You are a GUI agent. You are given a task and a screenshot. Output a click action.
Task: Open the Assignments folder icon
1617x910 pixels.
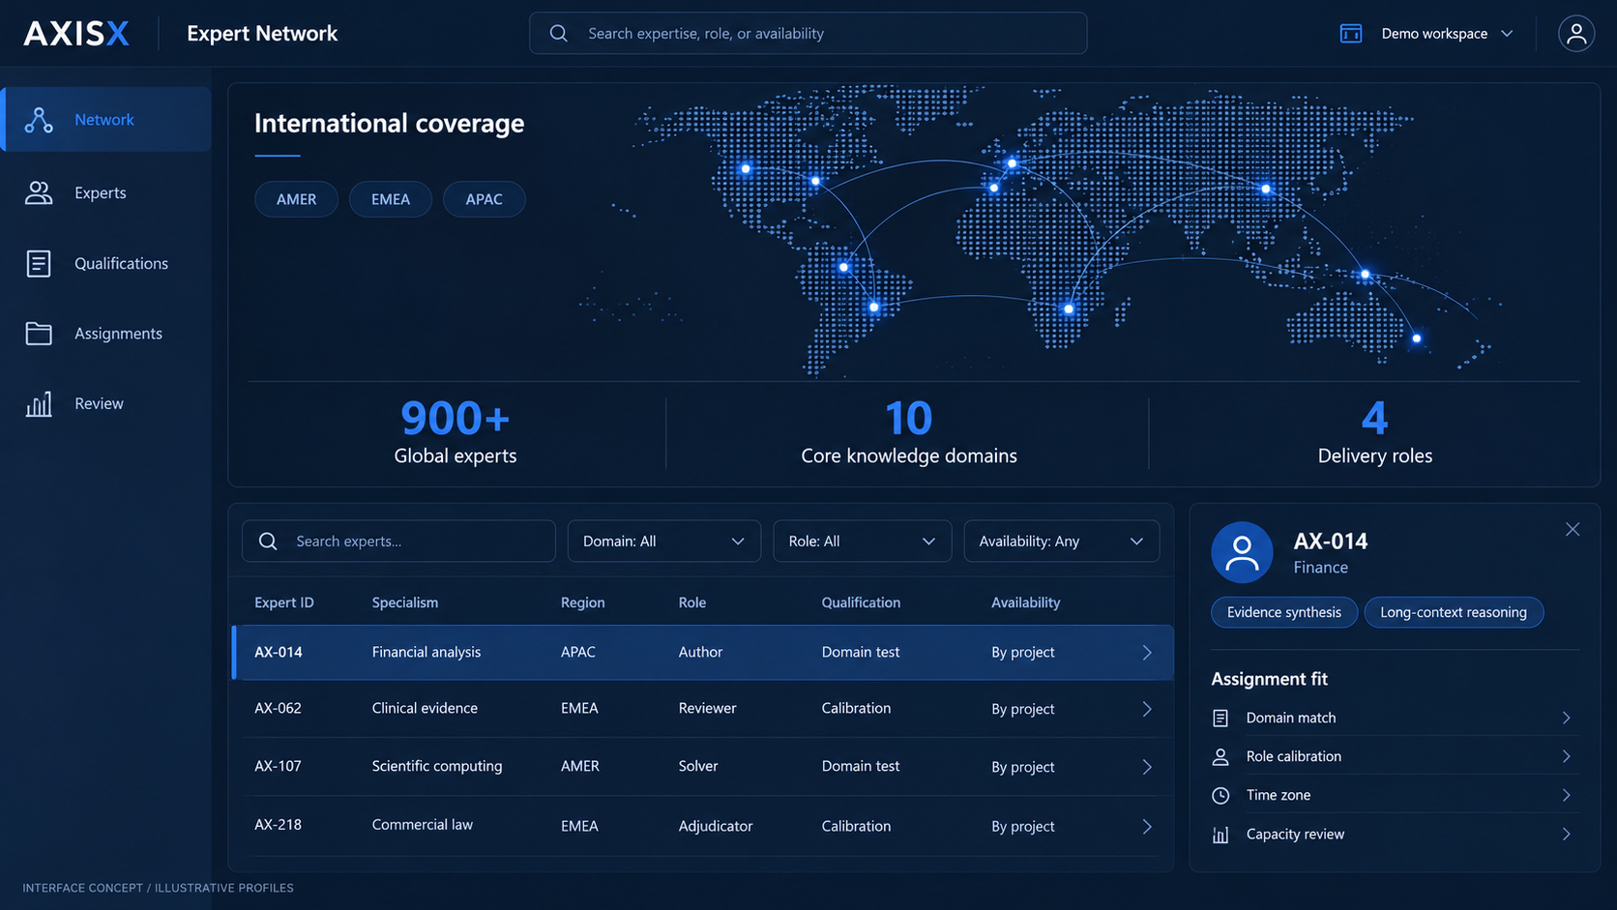tap(39, 334)
